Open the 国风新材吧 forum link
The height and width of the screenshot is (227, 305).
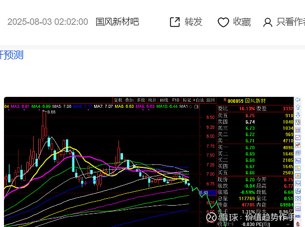[x=118, y=22]
